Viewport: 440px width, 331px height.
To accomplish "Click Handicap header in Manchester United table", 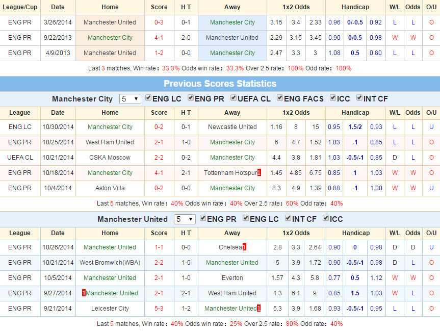I will pos(356,233).
